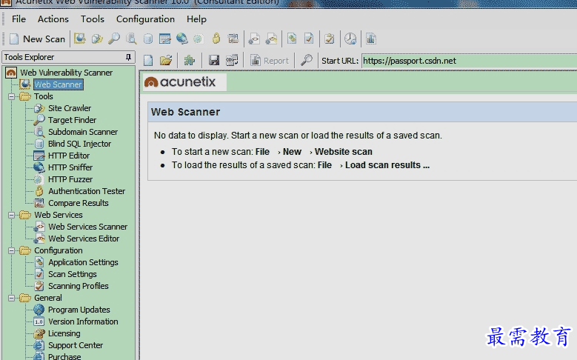Image resolution: width=577 pixels, height=360 pixels.
Task: Open Target Finder magnifier in top toolbar
Action: (114, 39)
